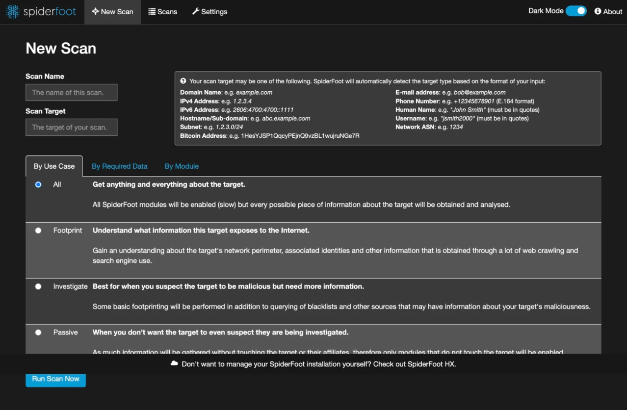The height and width of the screenshot is (410, 627).
Task: Select the All use case radio button
Action: (x=38, y=185)
